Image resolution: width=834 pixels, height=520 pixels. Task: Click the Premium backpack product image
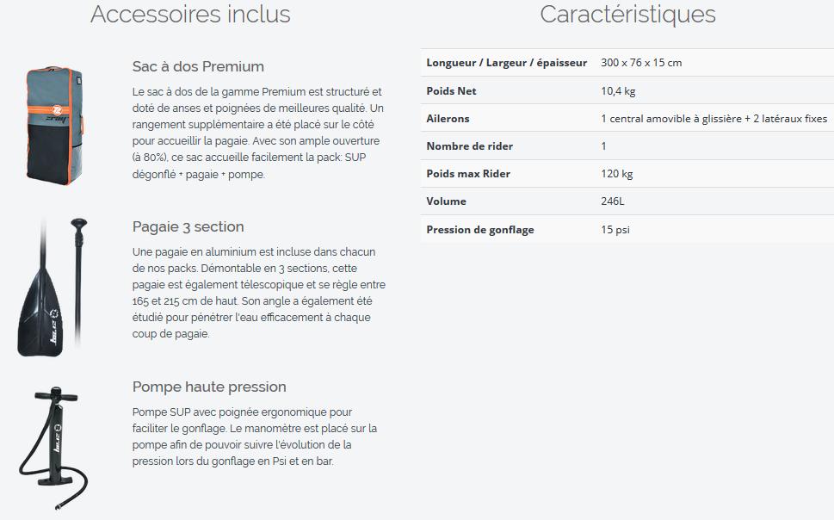click(55, 126)
